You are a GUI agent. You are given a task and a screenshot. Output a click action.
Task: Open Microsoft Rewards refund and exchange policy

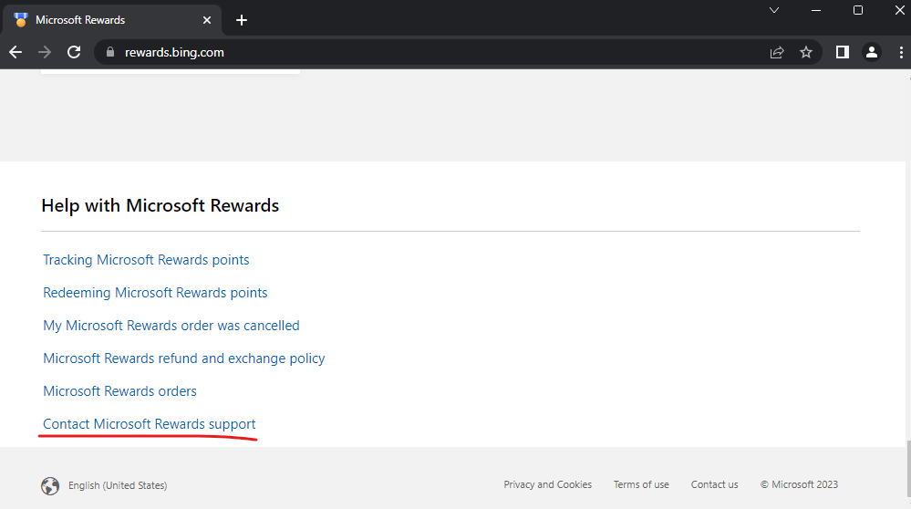[x=183, y=358]
